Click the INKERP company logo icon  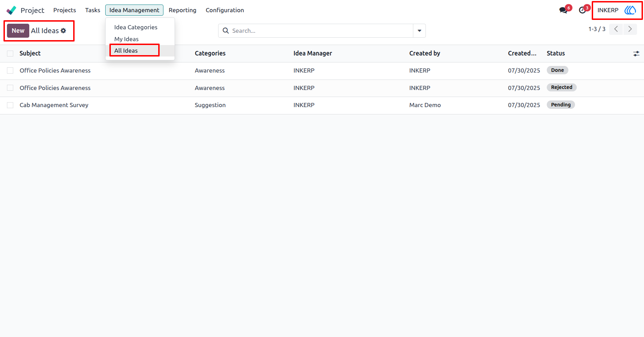coord(630,10)
